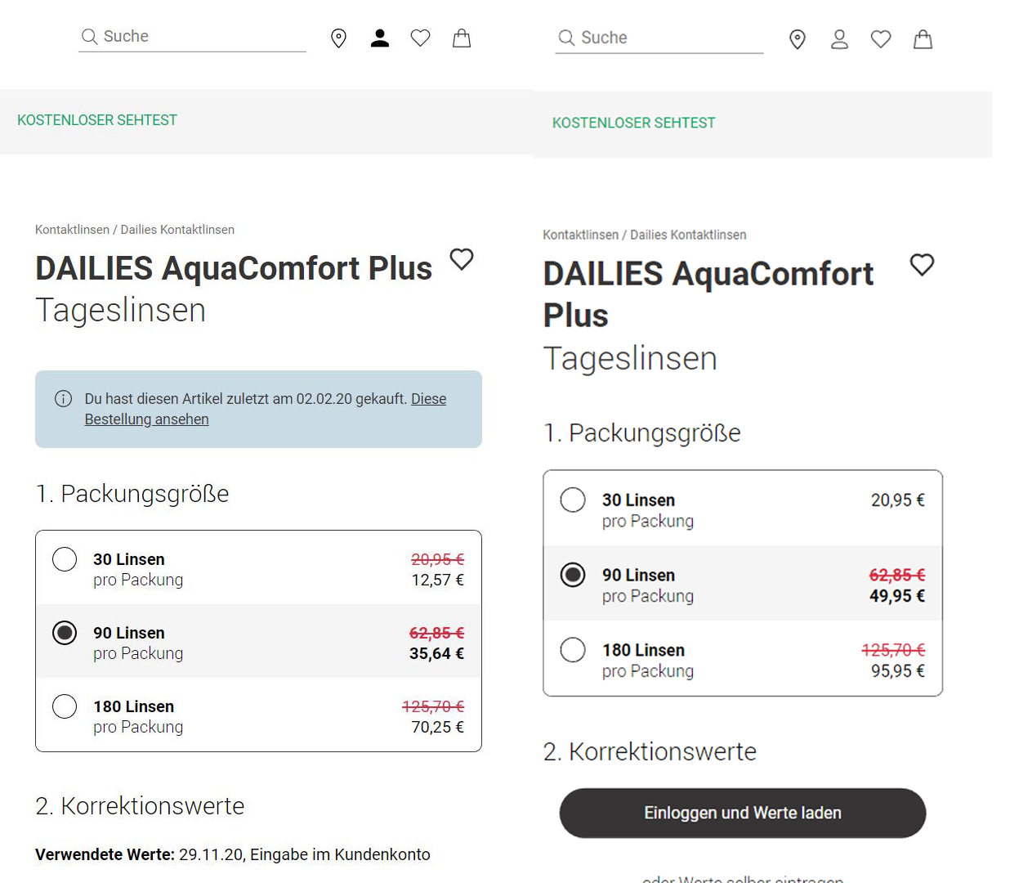Image resolution: width=1010 pixels, height=883 pixels.
Task: Open outlined account icon in right header
Action: coord(839,39)
